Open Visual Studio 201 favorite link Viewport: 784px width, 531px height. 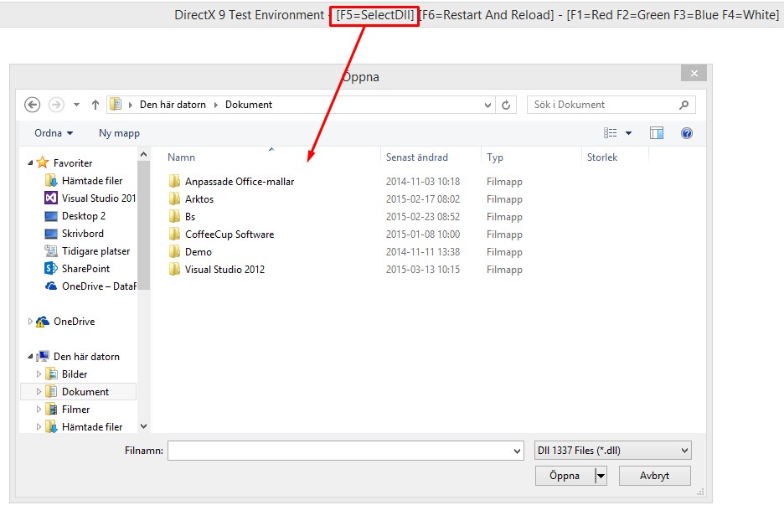point(99,198)
